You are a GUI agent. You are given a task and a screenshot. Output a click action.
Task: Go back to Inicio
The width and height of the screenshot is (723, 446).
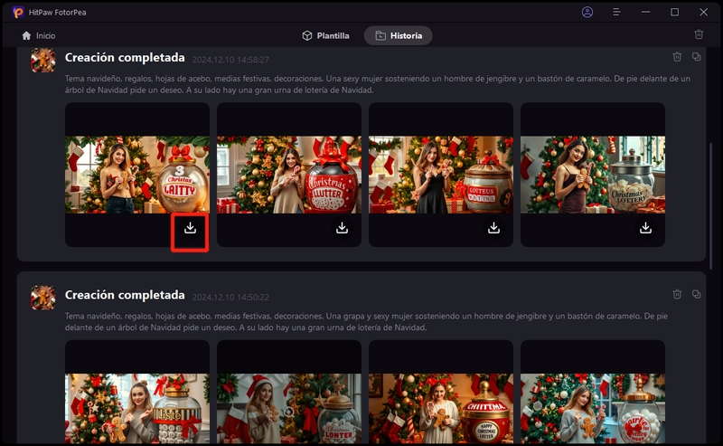coord(39,35)
